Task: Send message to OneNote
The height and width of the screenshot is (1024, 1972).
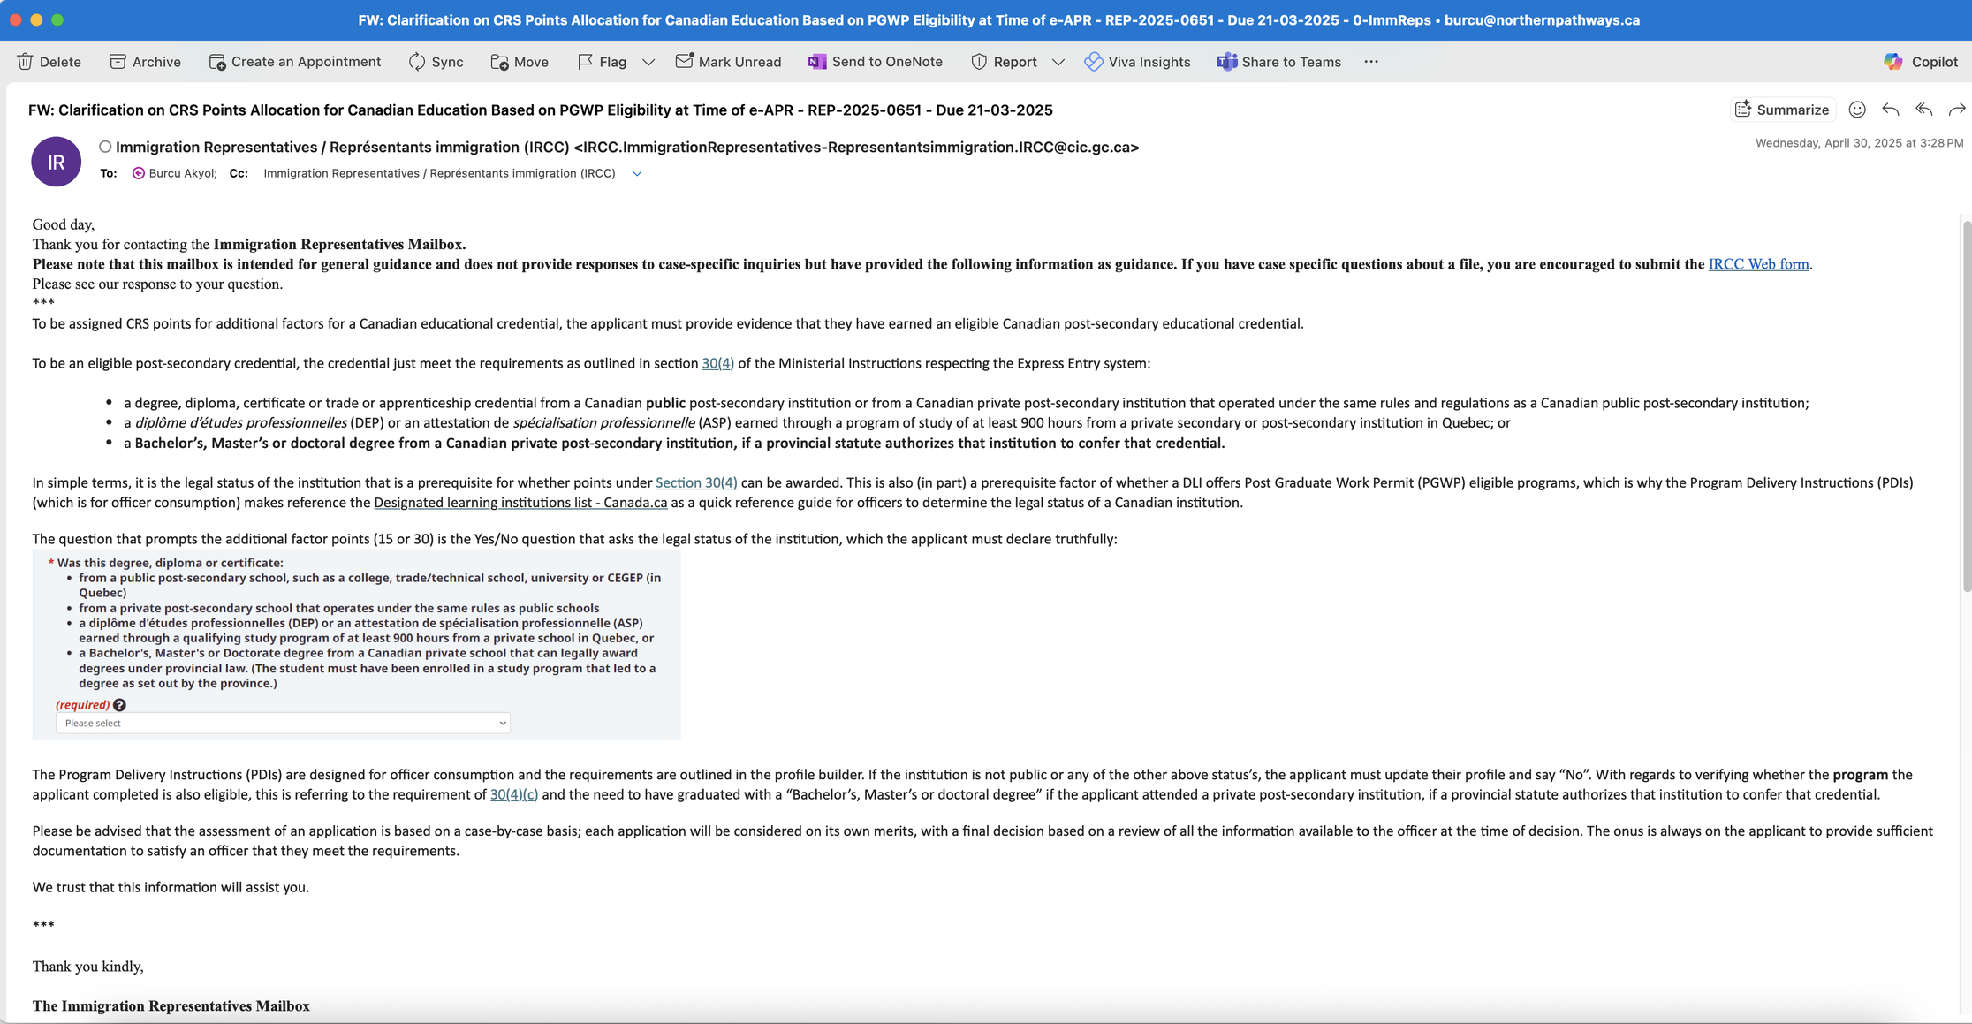Action: click(875, 62)
